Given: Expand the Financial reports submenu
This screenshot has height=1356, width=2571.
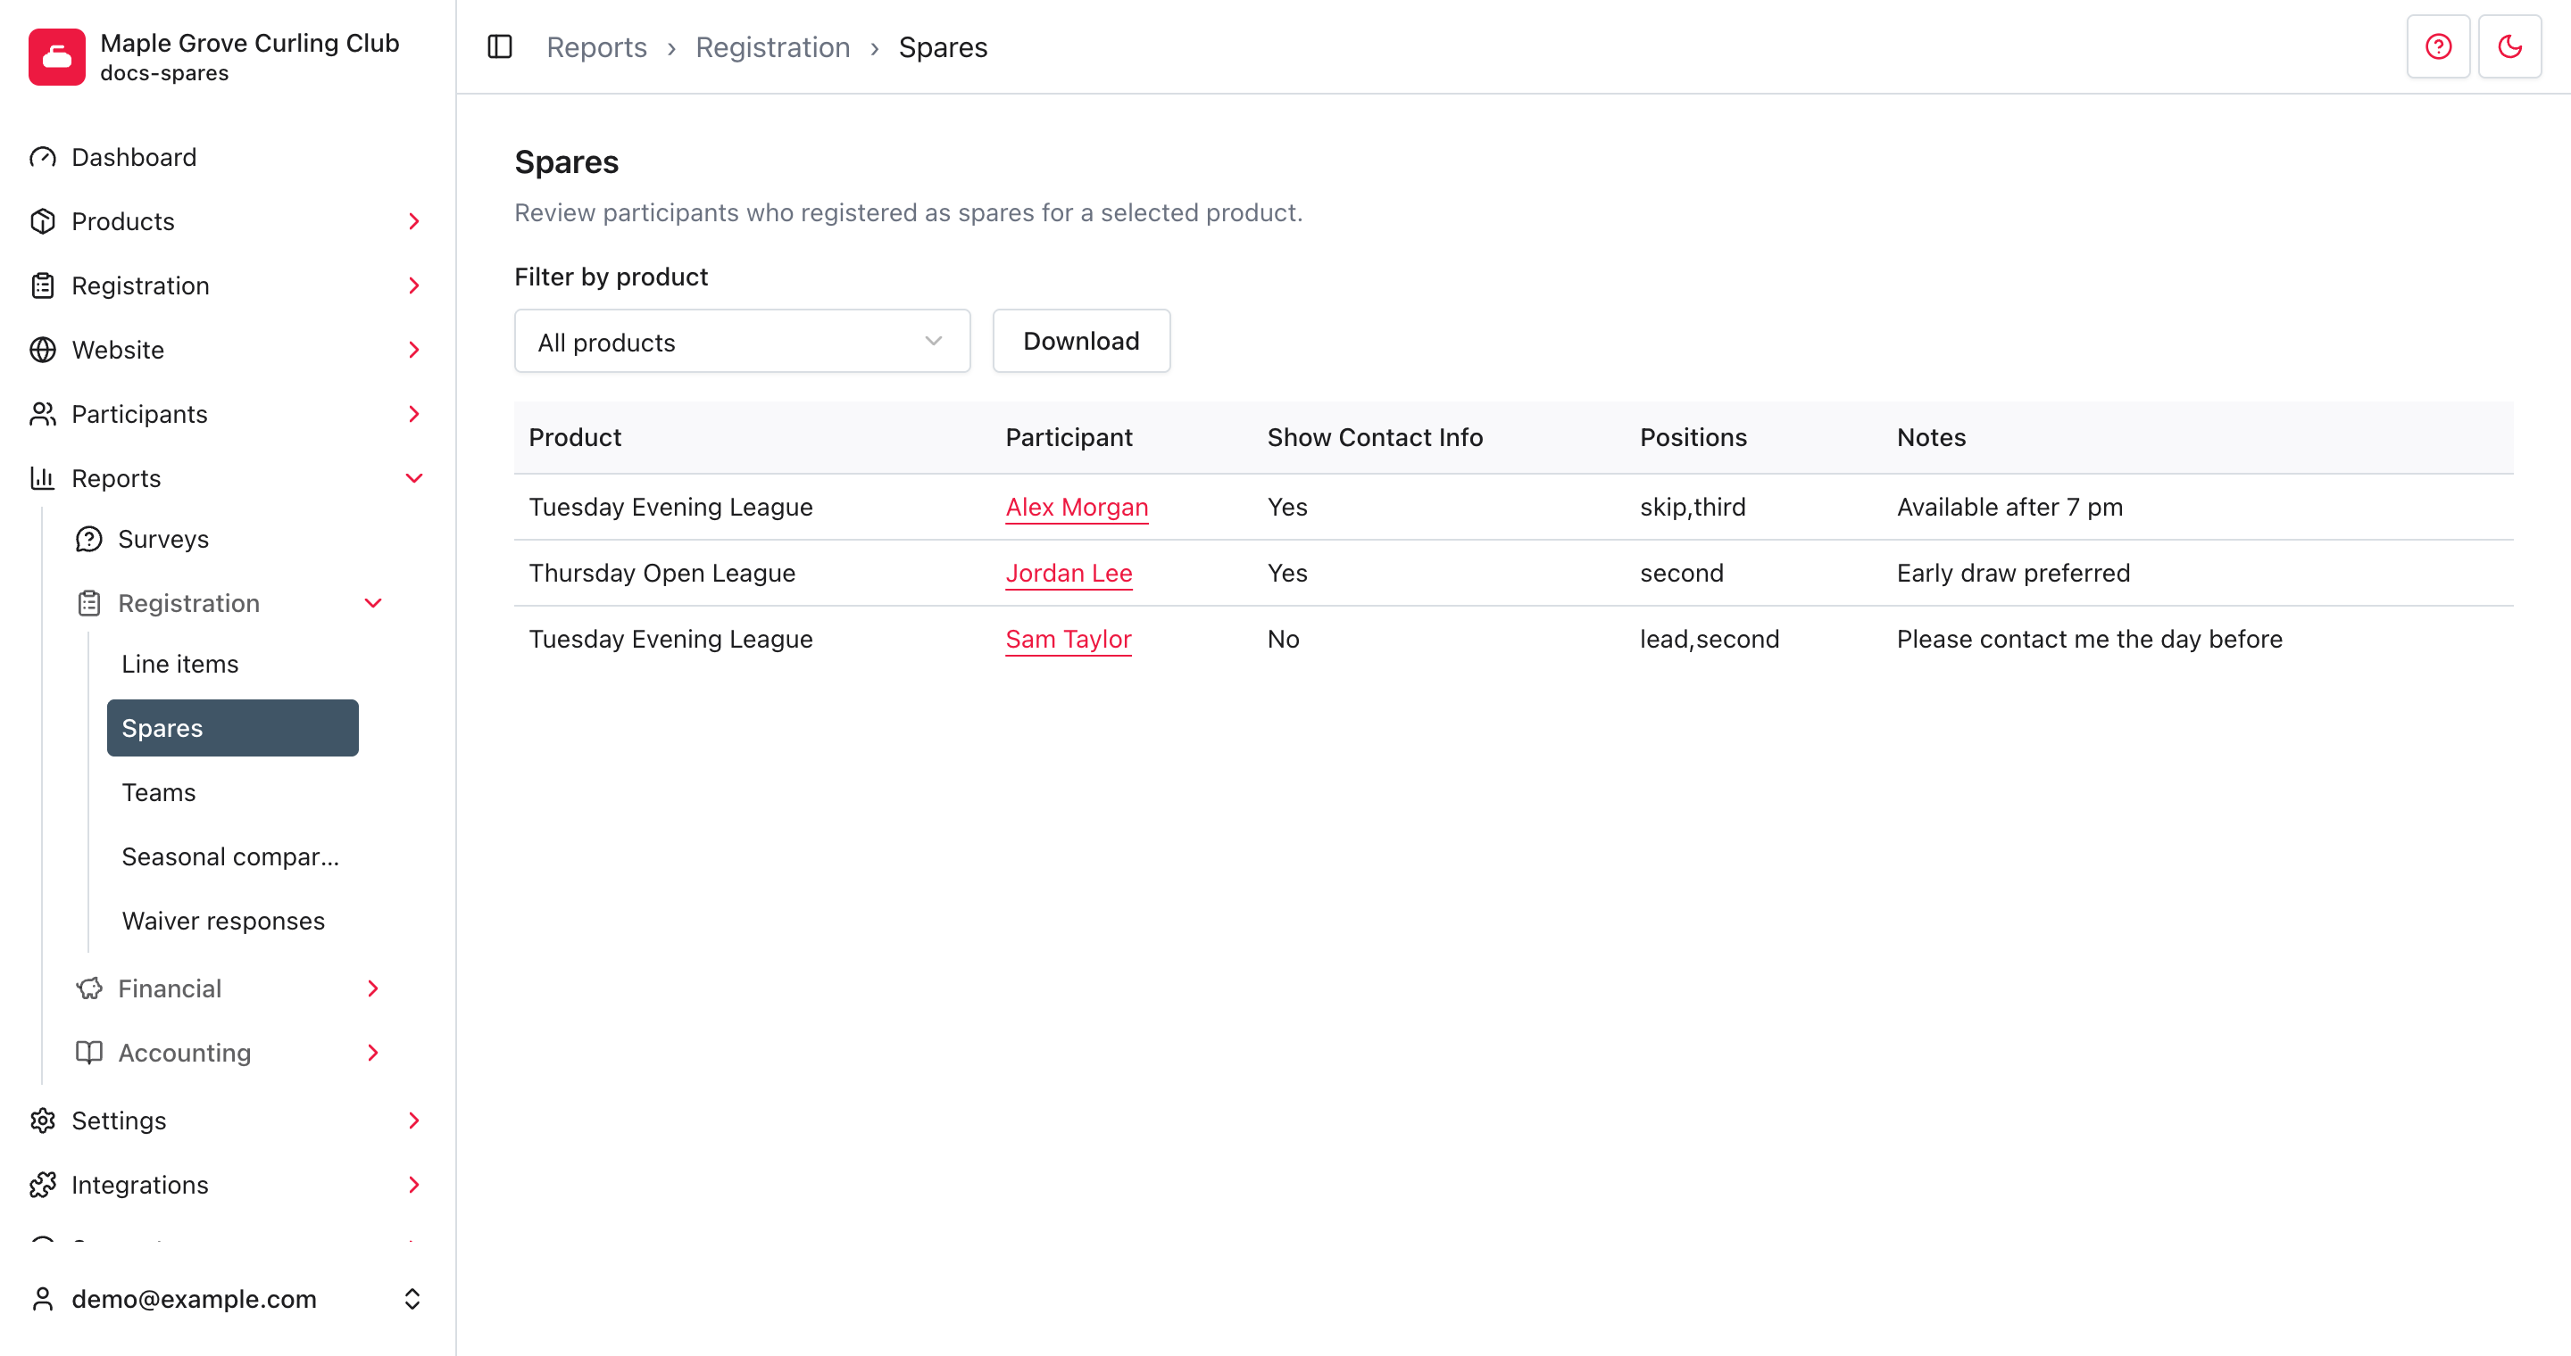Looking at the screenshot, I should pyautogui.click(x=229, y=988).
